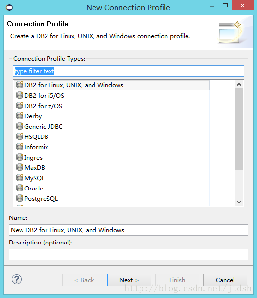This screenshot has height=298, width=257.
Task: Click the list scrollbar down arrow
Action: tap(239, 202)
